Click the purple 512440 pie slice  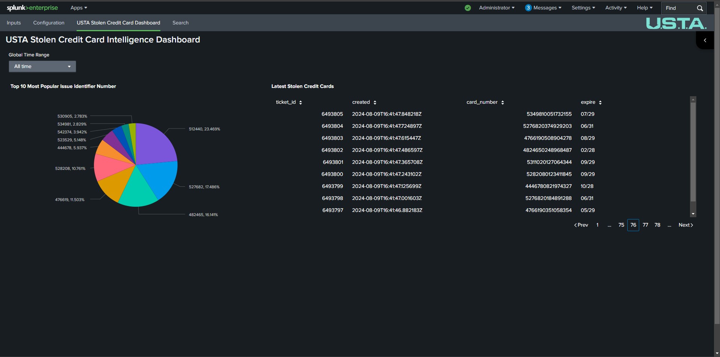tap(154, 147)
